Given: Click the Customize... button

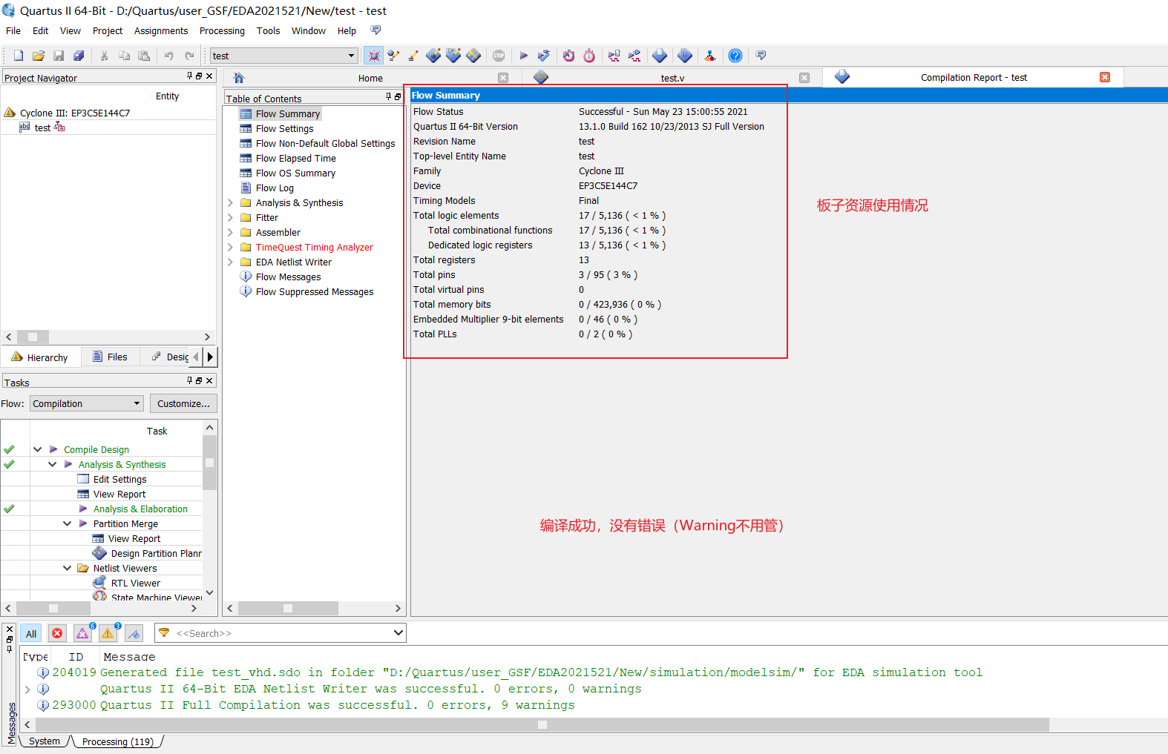Looking at the screenshot, I should coord(183,403).
